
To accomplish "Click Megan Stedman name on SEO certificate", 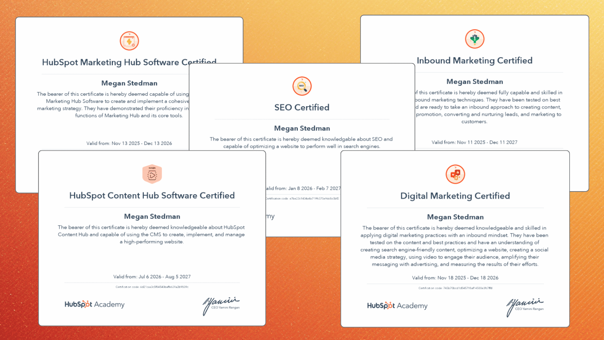I will coord(302,128).
